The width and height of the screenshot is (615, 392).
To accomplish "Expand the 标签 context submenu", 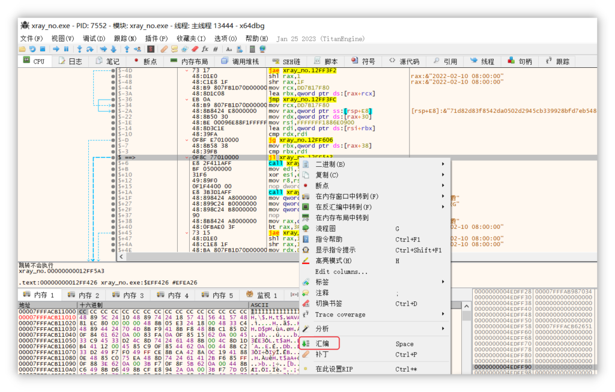I will (x=375, y=282).
